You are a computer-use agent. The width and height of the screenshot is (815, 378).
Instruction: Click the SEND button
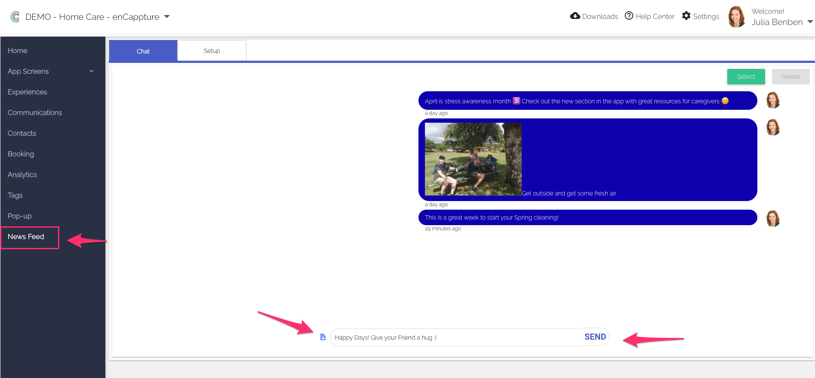click(595, 337)
